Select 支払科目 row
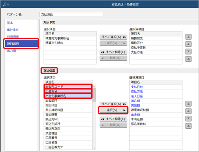Screen dimensions: 199x152 pyautogui.click(x=68, y=105)
